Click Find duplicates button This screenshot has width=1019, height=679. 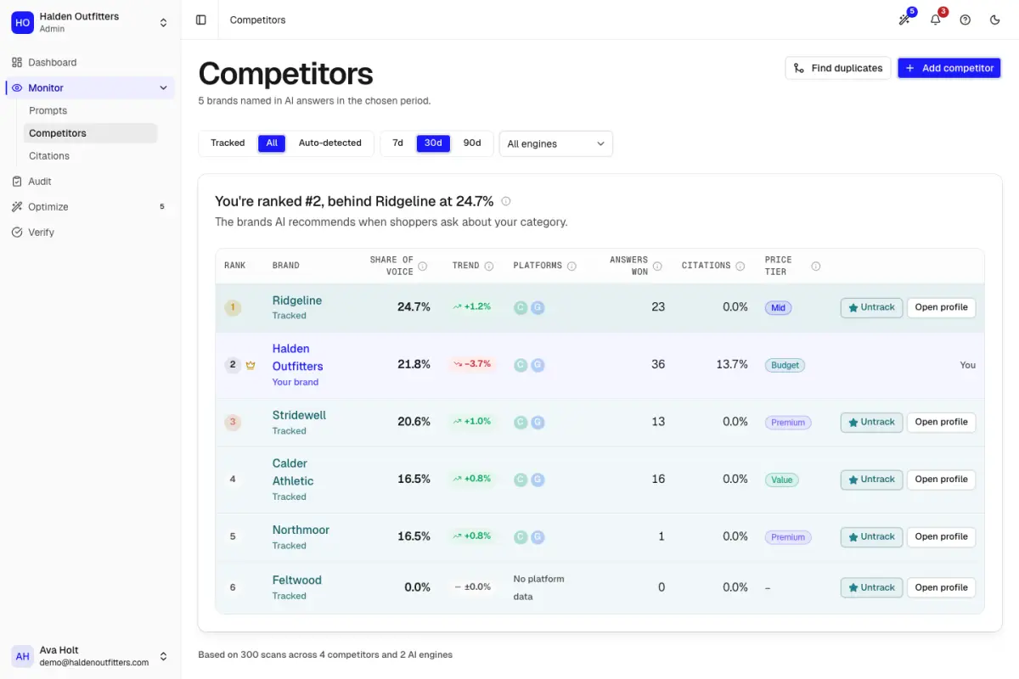(x=838, y=68)
